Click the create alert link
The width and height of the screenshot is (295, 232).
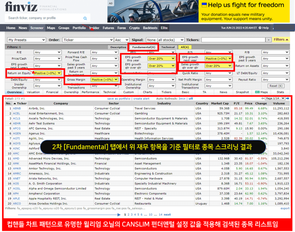[141, 98]
